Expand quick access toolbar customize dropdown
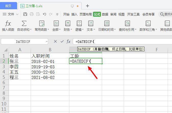Screen dimensions: 172x113 (x=57, y=14)
